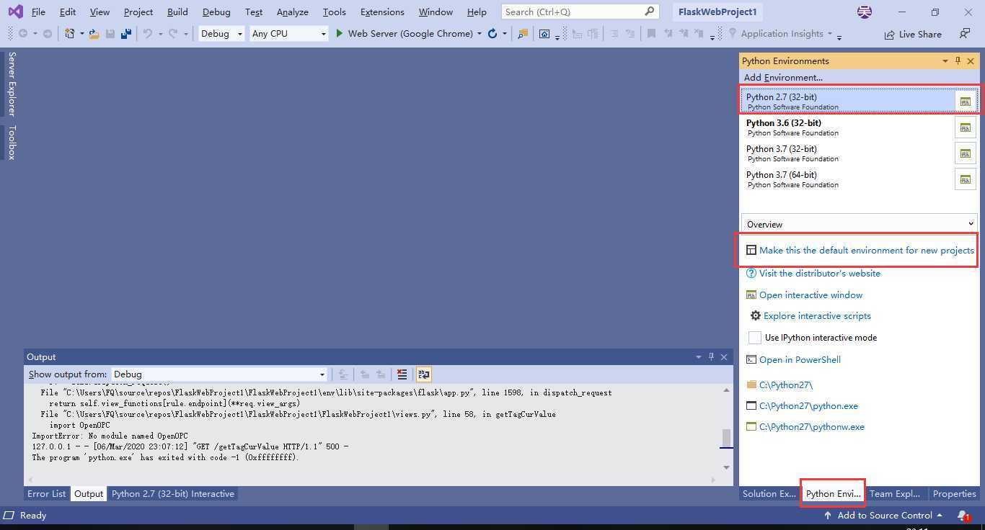Click the Output panel vertical scrollbar thumb
This screenshot has width=985, height=530.
pos(726,438)
